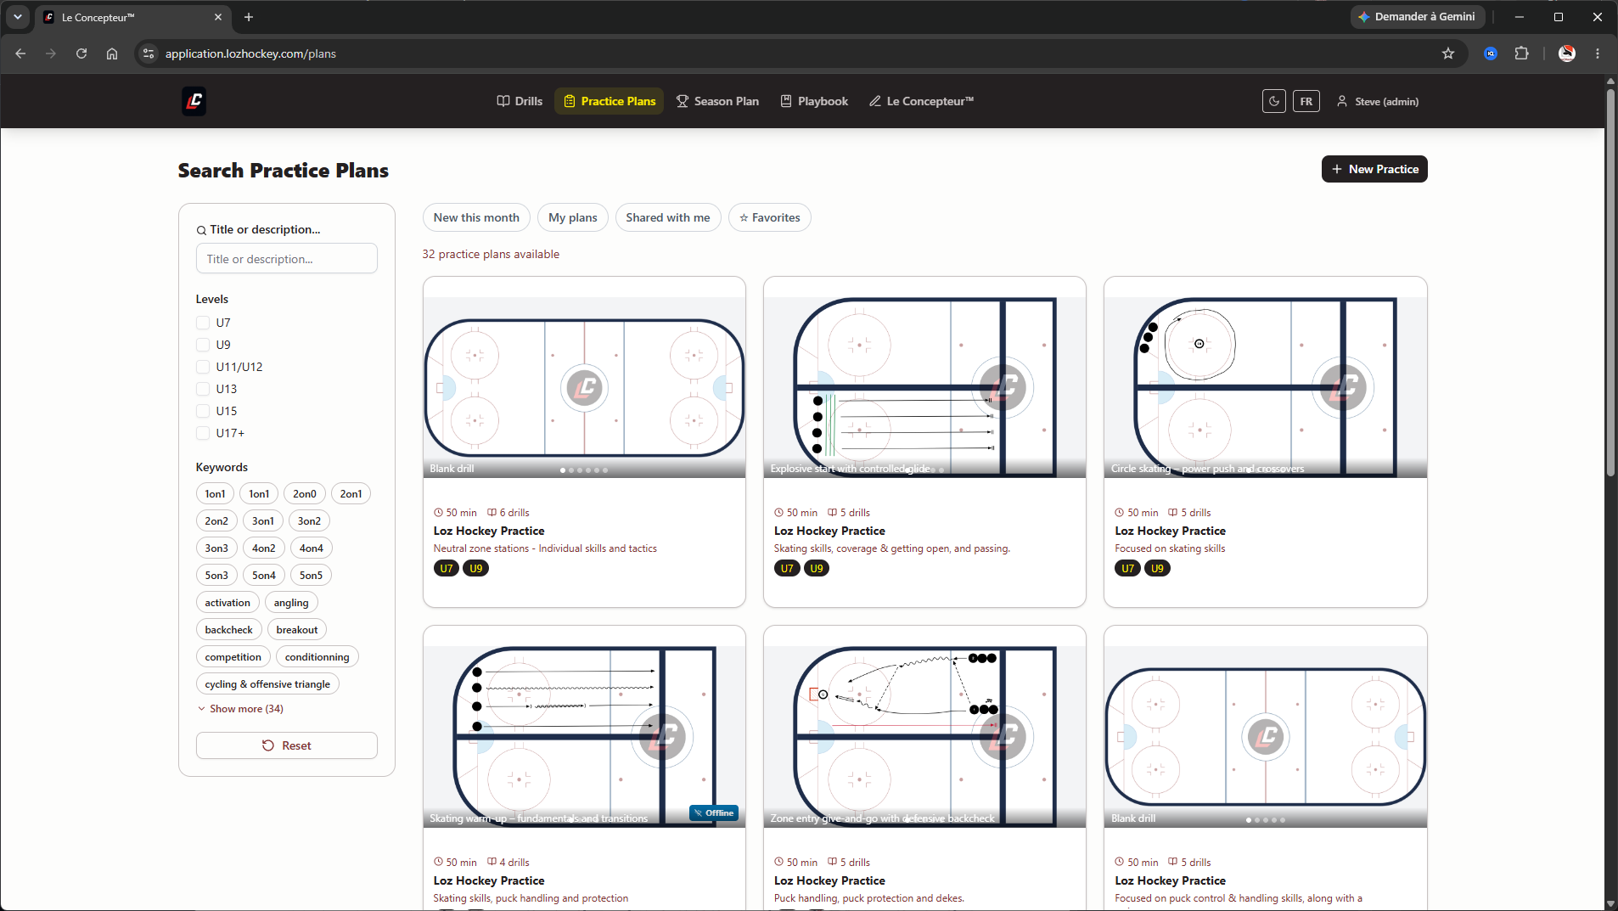
Task: Filter by Favorites
Action: point(770,218)
